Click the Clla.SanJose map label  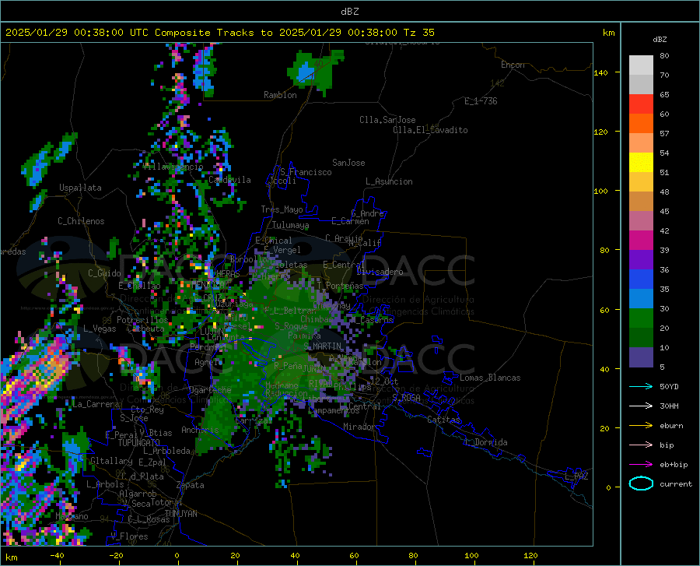(x=387, y=120)
